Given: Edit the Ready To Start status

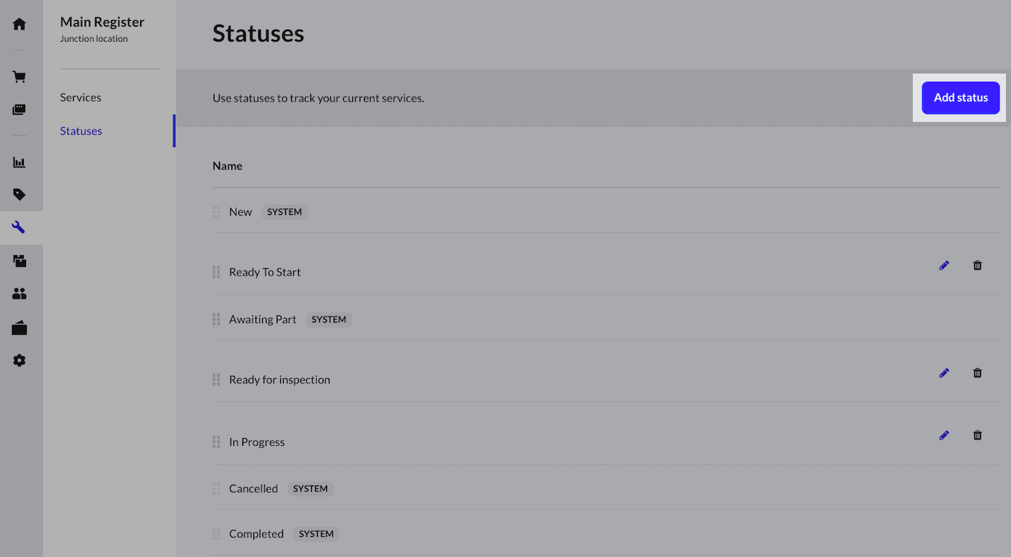Looking at the screenshot, I should pyautogui.click(x=944, y=266).
